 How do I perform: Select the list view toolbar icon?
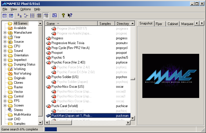32,15
